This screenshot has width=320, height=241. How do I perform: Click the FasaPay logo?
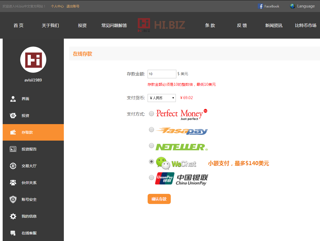pos(182,131)
